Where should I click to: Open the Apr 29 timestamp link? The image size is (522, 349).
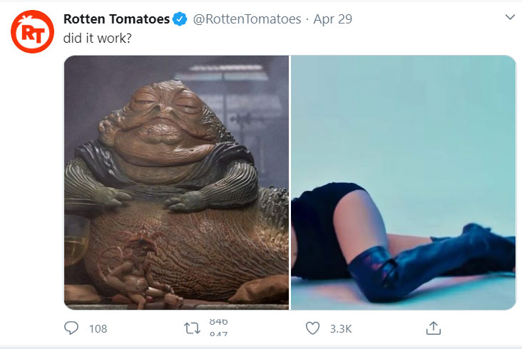[x=333, y=19]
